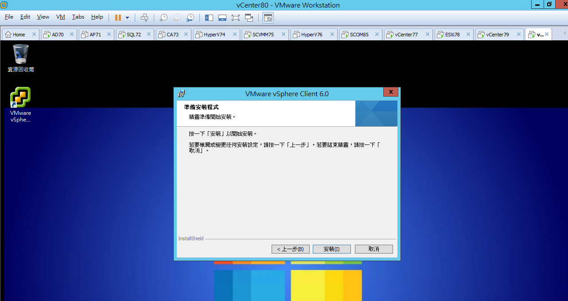Click the VMware Workstation title bar icon

coord(4,5)
